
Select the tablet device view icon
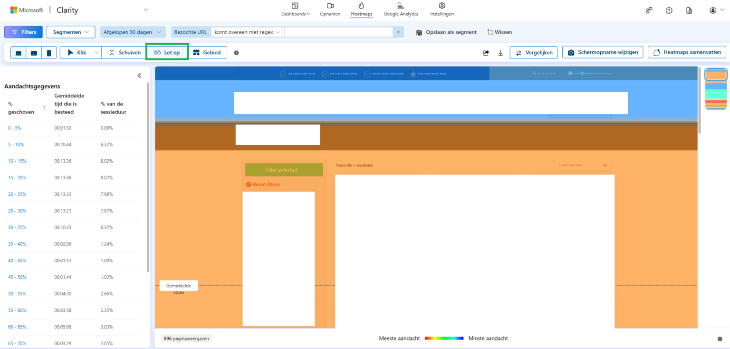coord(34,52)
